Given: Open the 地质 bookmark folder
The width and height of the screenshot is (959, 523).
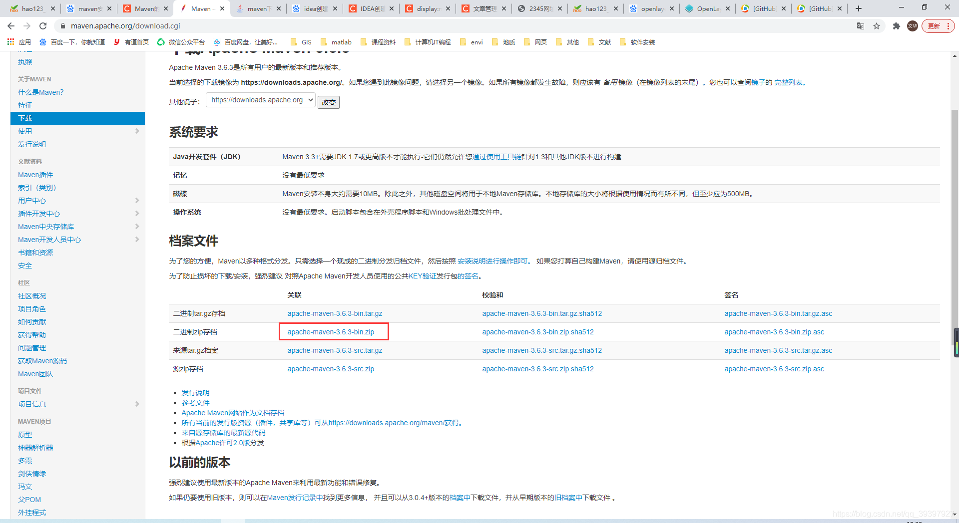Looking at the screenshot, I should pos(503,42).
